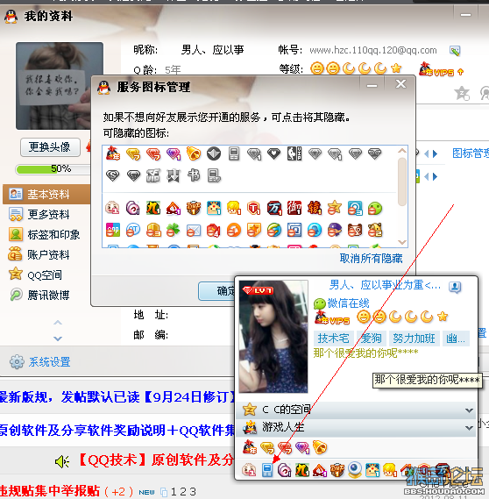Viewport: 489px width, 499px height.
Task: Click the grey phone with checkmark icon
Action: 214,175
